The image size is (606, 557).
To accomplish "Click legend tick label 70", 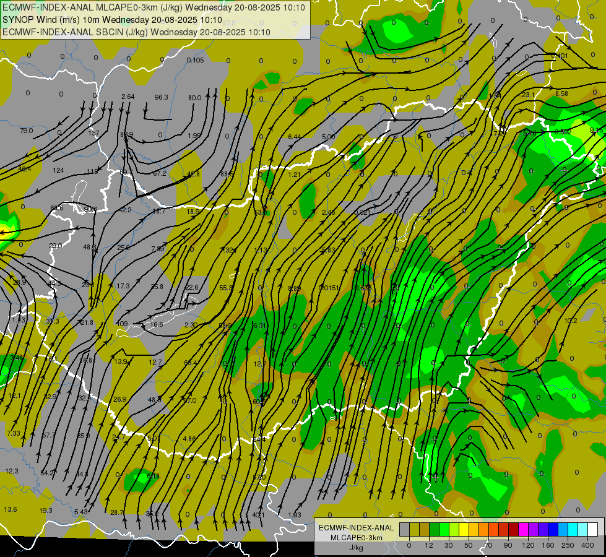I will [488, 545].
